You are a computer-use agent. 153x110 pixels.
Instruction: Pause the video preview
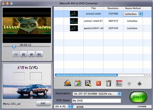23,54
